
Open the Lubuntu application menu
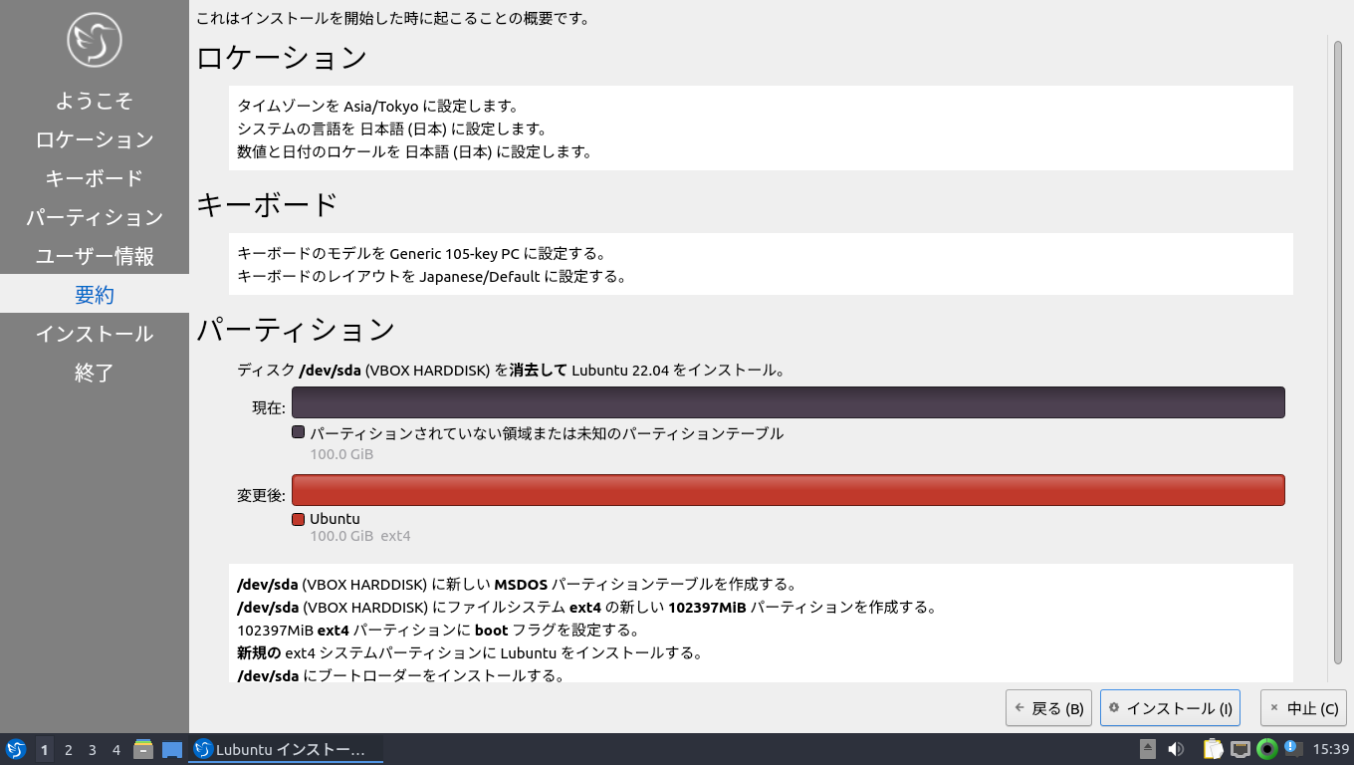[x=16, y=749]
